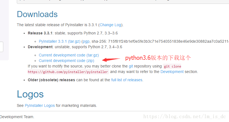Viewport: 229px width, 122px height.
Task: Click the 'Development Team.' footer text
Action: pyautogui.click(x=17, y=117)
